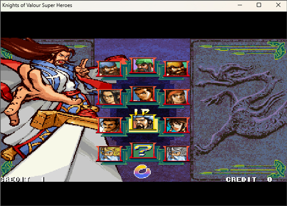Image resolution: width=287 pixels, height=206 pixels.
Task: Click the right CREDIT 0 counter
Action: point(249,179)
